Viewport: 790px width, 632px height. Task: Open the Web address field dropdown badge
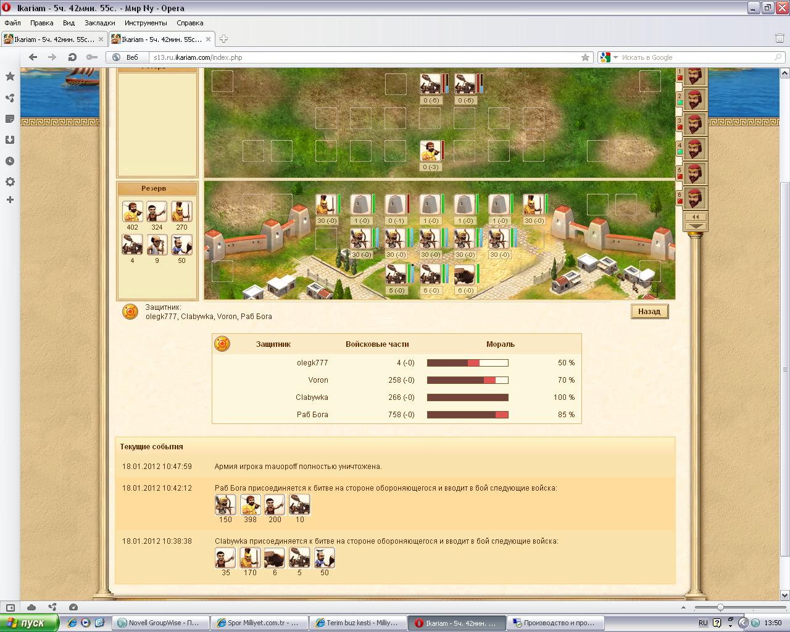[126, 57]
